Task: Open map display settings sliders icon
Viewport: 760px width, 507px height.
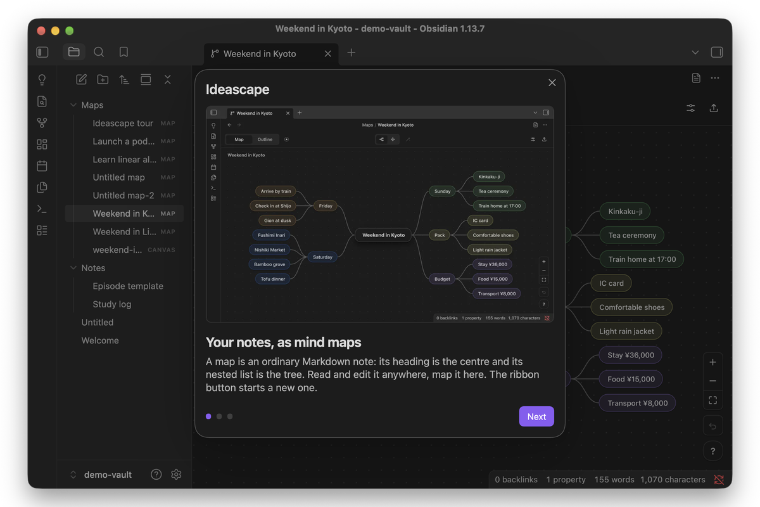Action: 691,108
